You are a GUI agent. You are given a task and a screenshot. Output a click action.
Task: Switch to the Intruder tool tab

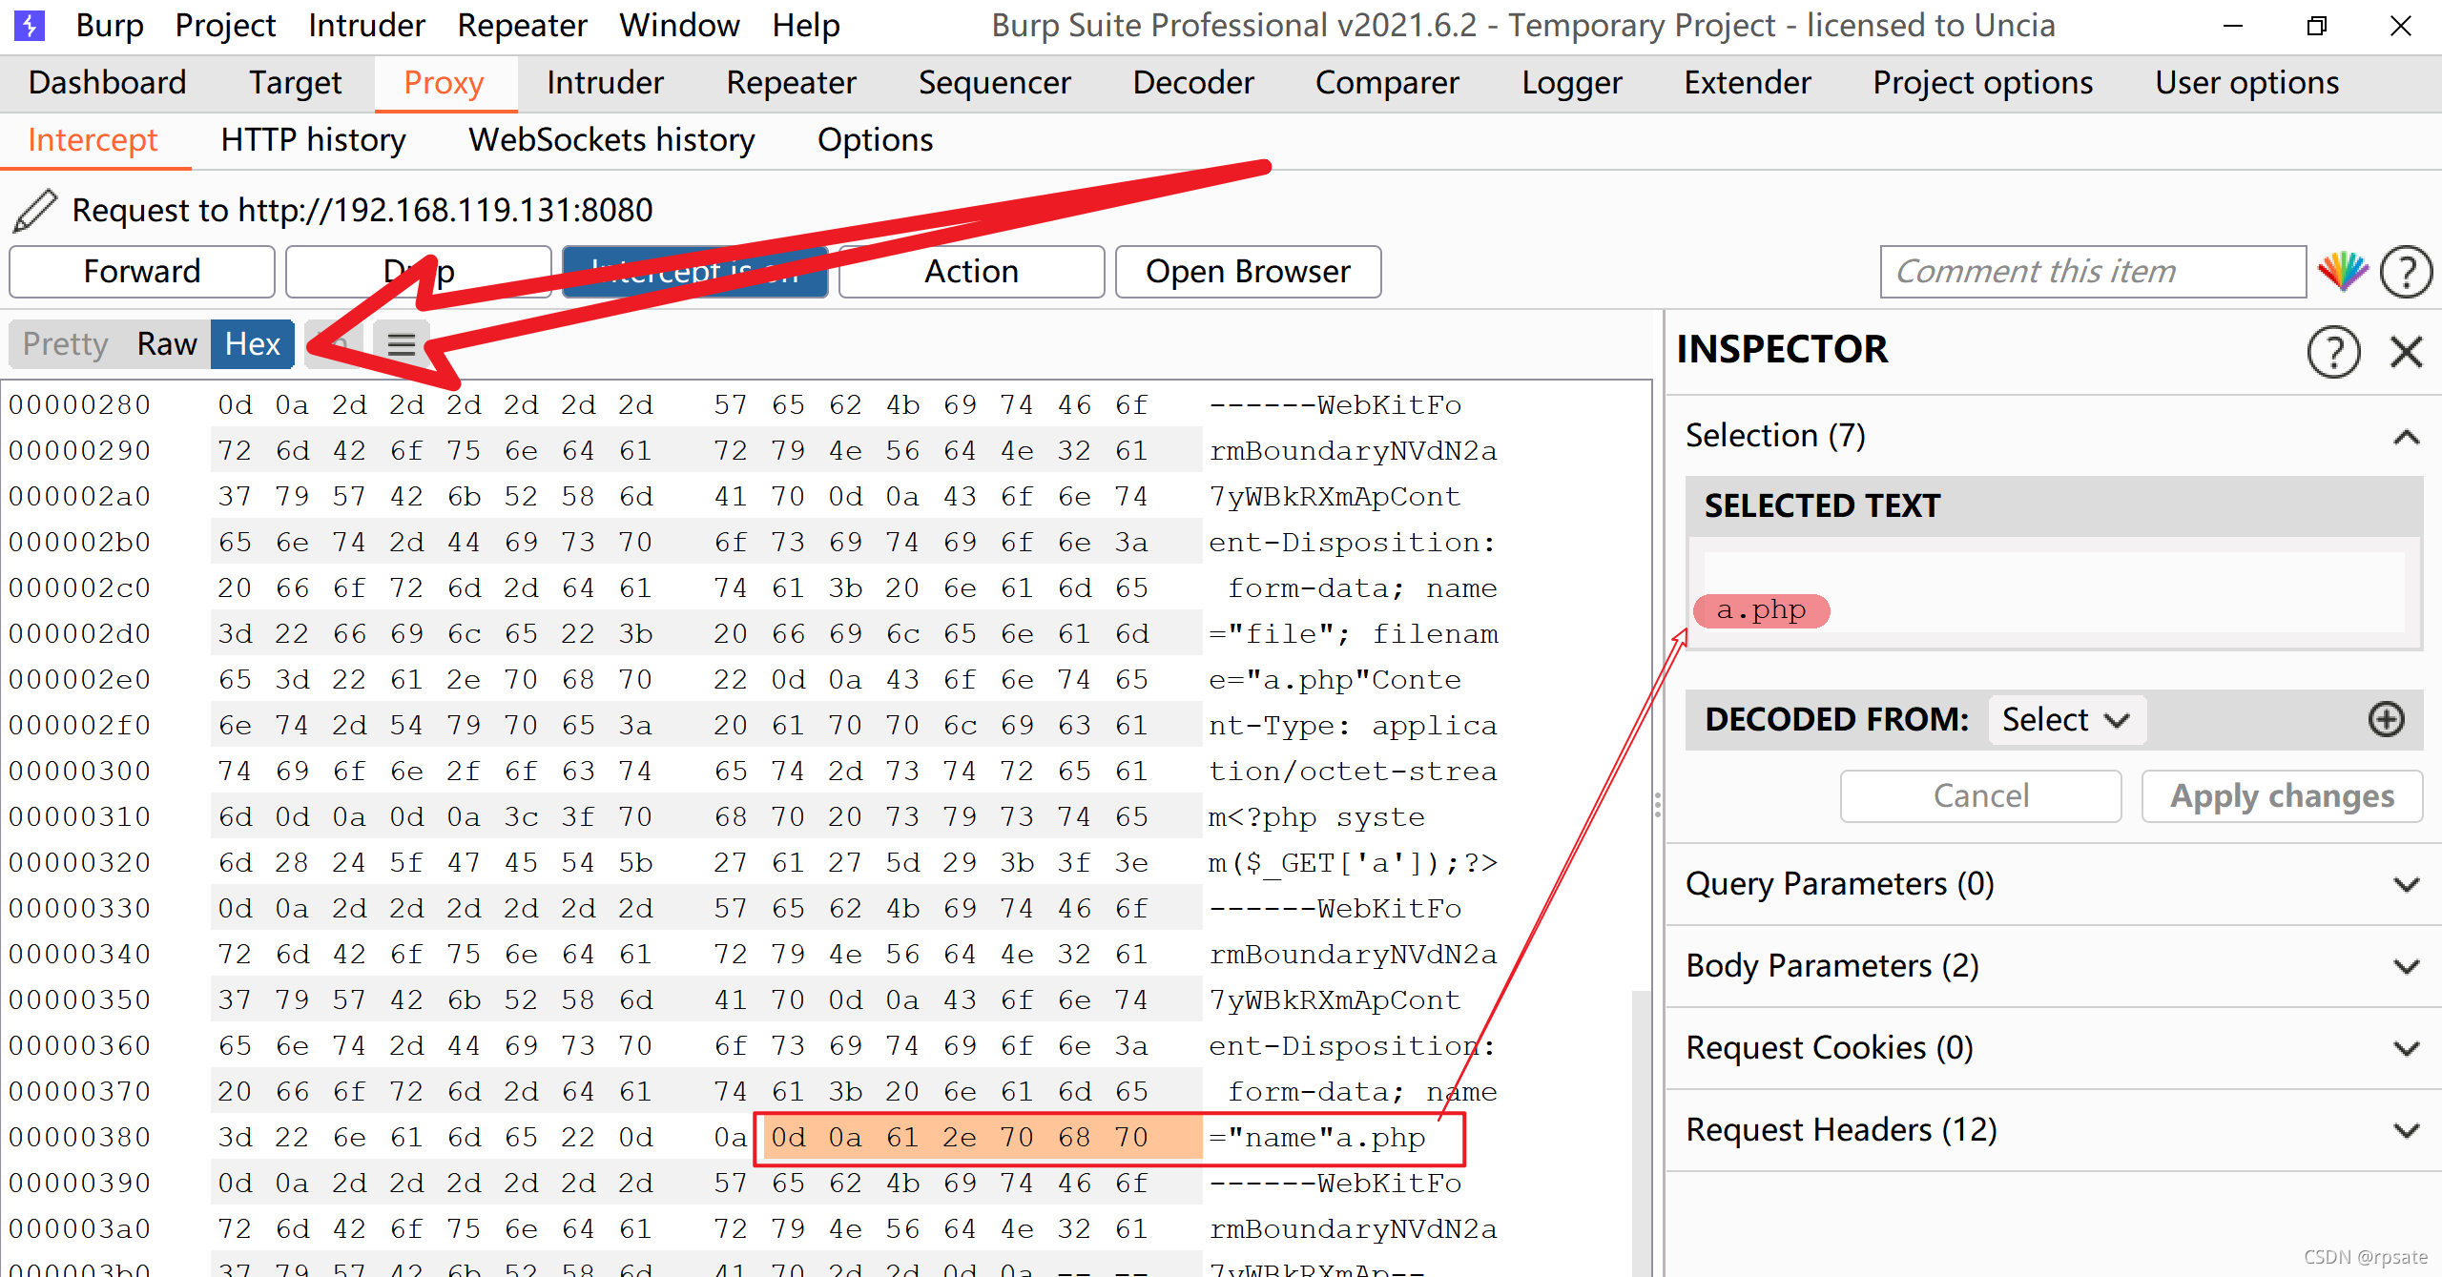[x=606, y=84]
